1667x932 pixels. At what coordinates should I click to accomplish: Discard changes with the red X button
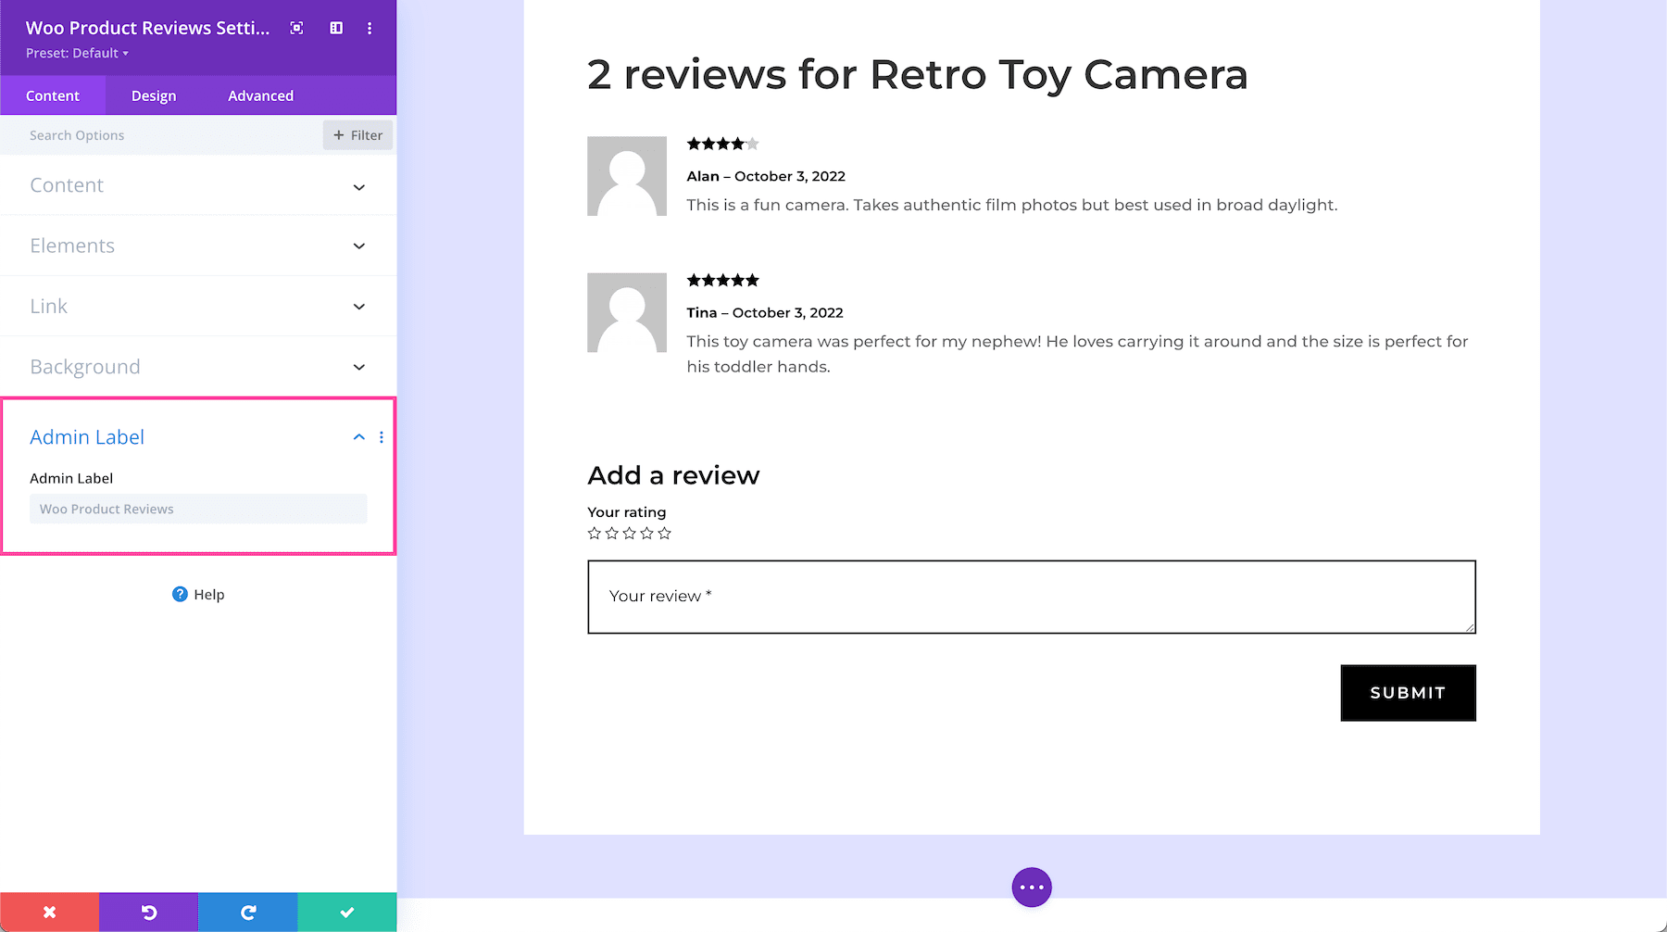click(x=49, y=912)
